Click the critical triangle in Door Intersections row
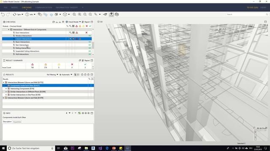Viewport: 270px width, 151px height. point(77,33)
